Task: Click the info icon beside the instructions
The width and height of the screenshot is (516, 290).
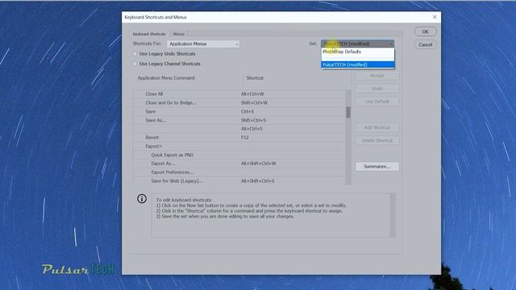Action: click(x=142, y=199)
